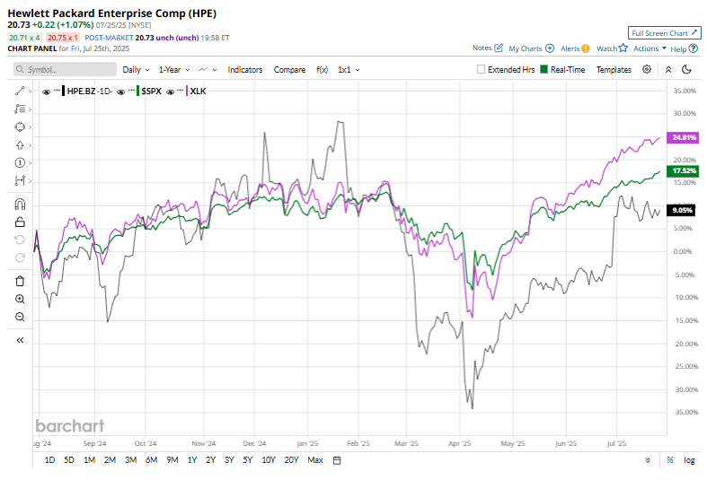Image resolution: width=707 pixels, height=480 pixels.
Task: Open the Fibonacci/text list tool
Action: click(x=20, y=109)
